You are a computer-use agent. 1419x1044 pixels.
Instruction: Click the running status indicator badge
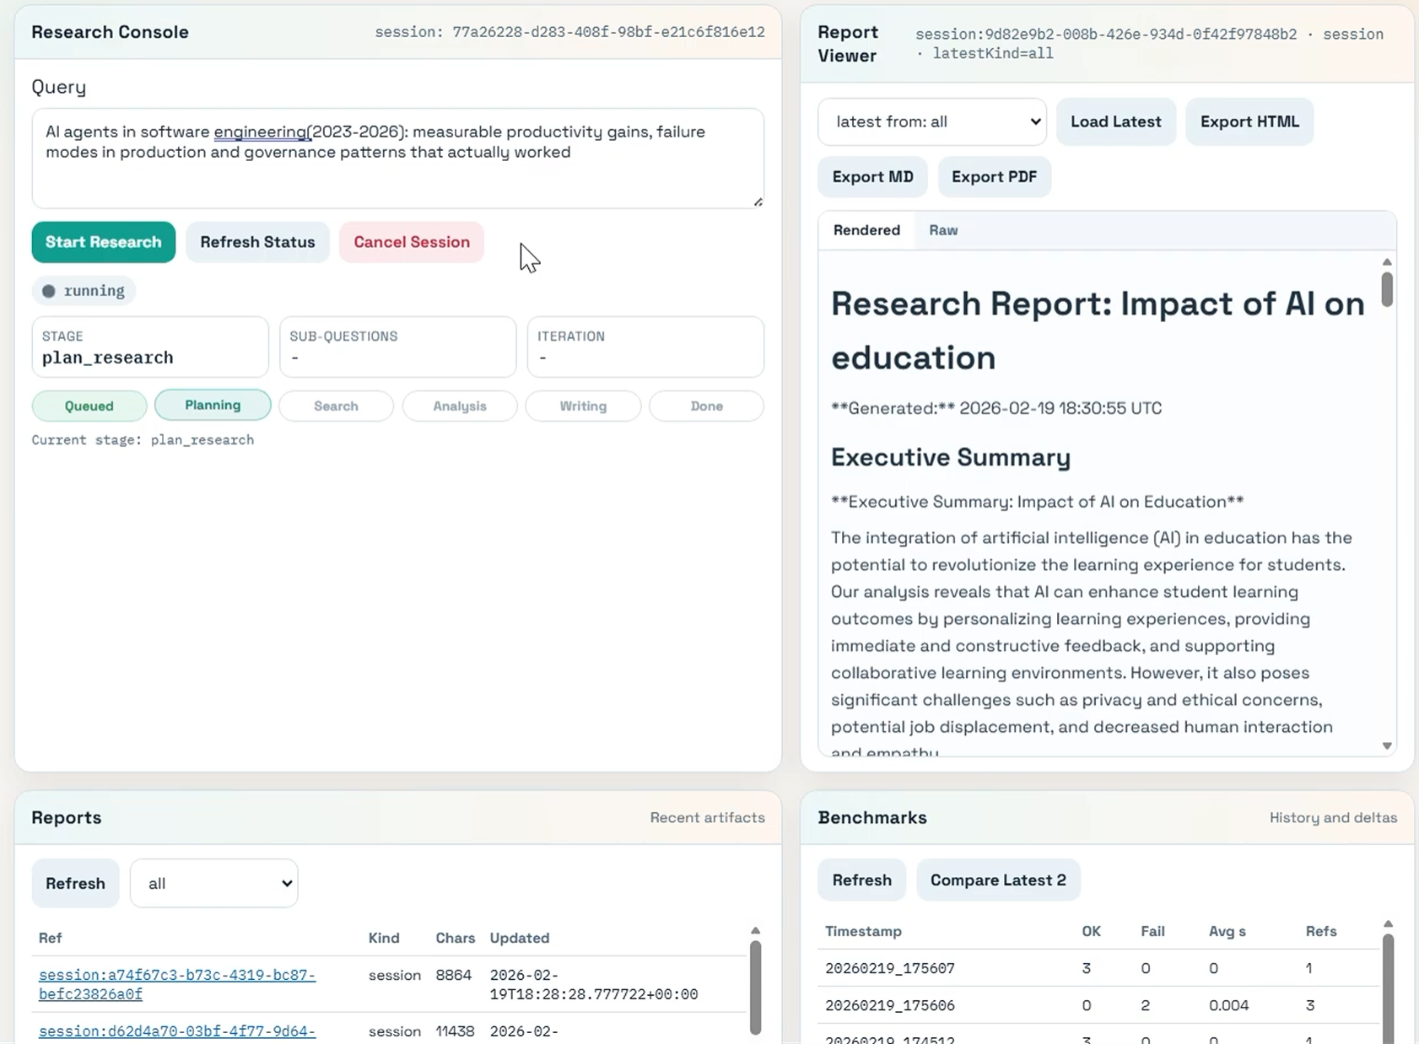[84, 291]
